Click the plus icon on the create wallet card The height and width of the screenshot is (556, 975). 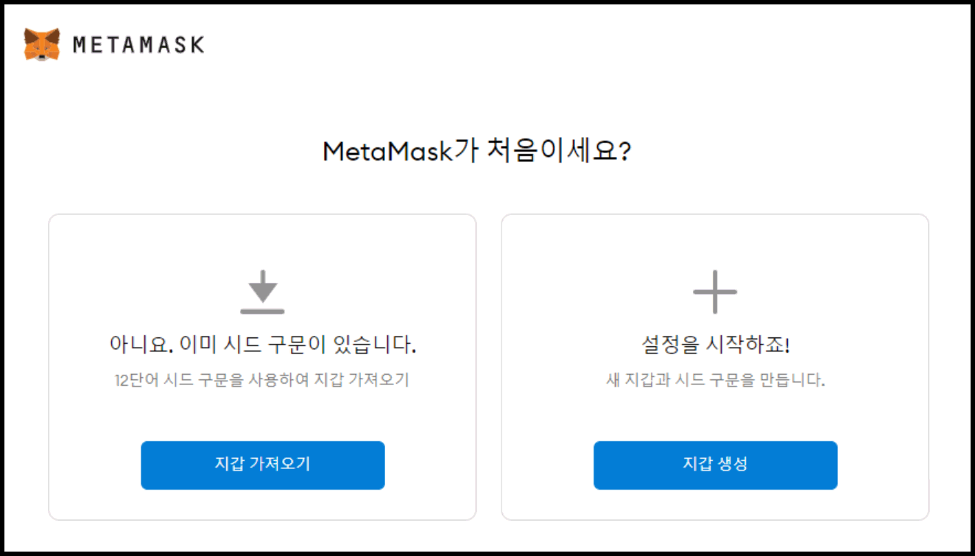coord(715,290)
